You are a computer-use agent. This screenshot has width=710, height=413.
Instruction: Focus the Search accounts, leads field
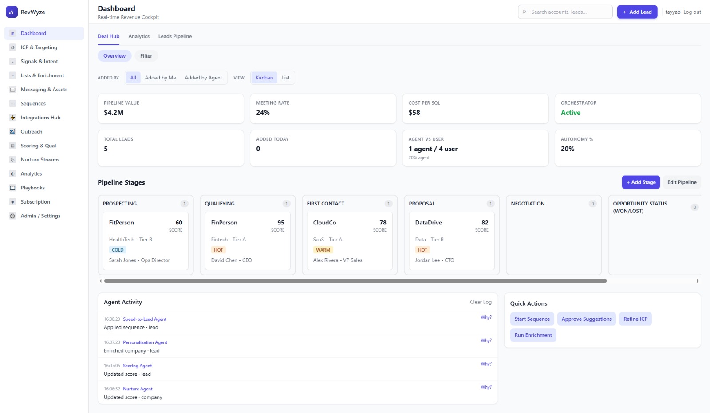[569, 12]
